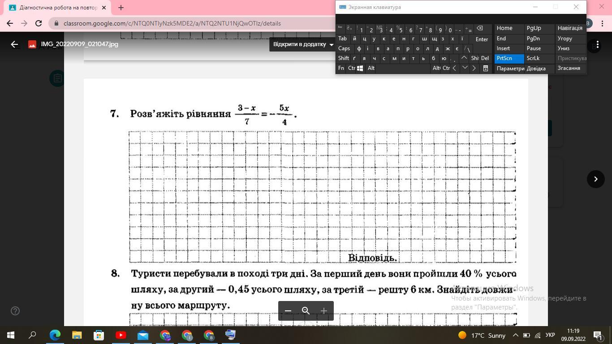The height and width of the screenshot is (344, 612).
Task: Toggle Insert key on on-screen keyboard
Action: 509,48
